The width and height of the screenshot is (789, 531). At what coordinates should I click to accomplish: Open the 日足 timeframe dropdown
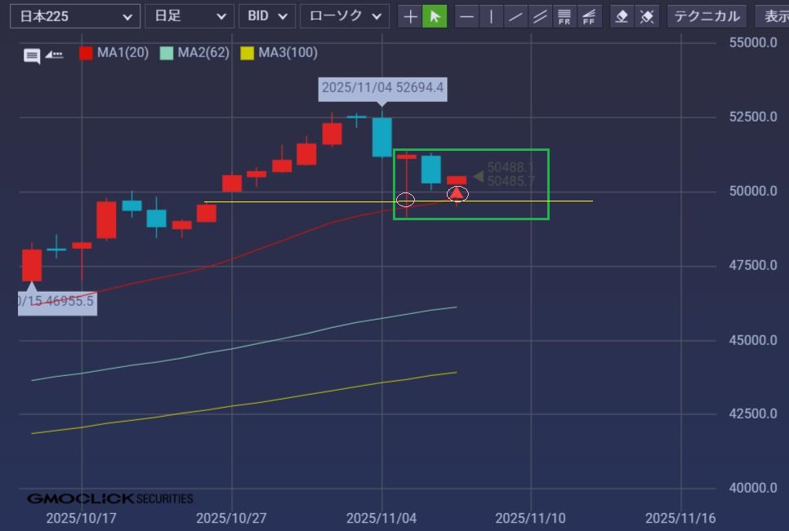point(189,16)
